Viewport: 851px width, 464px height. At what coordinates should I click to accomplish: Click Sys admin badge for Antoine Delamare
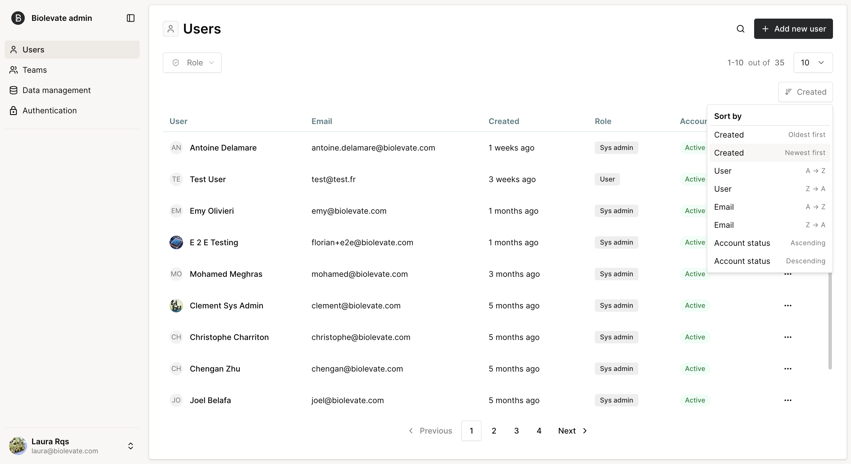pyautogui.click(x=616, y=147)
